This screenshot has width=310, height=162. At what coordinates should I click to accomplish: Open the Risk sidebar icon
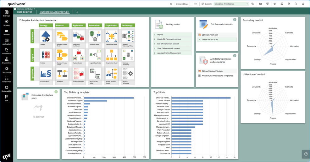6,98
